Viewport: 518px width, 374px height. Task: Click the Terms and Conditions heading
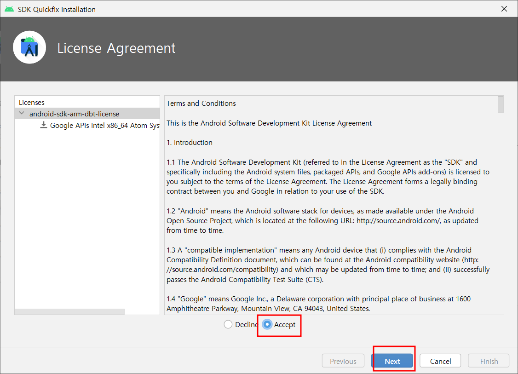pyautogui.click(x=201, y=104)
